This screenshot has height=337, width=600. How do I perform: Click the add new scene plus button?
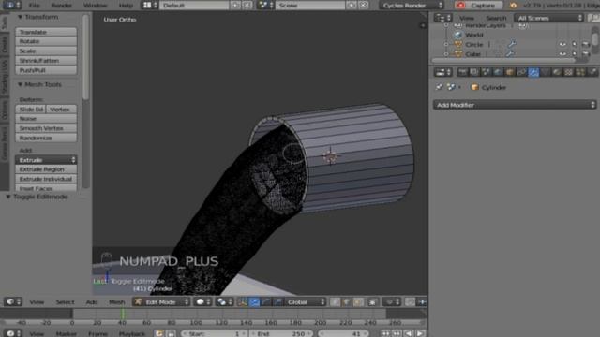[x=352, y=6]
